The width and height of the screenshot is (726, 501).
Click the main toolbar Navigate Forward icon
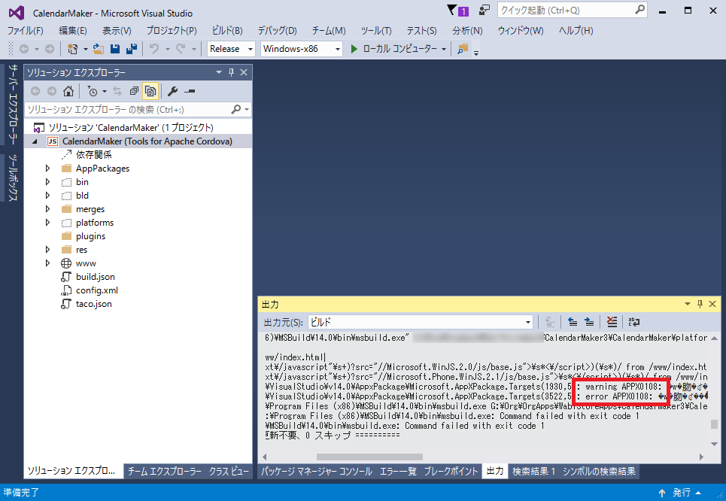coord(50,49)
